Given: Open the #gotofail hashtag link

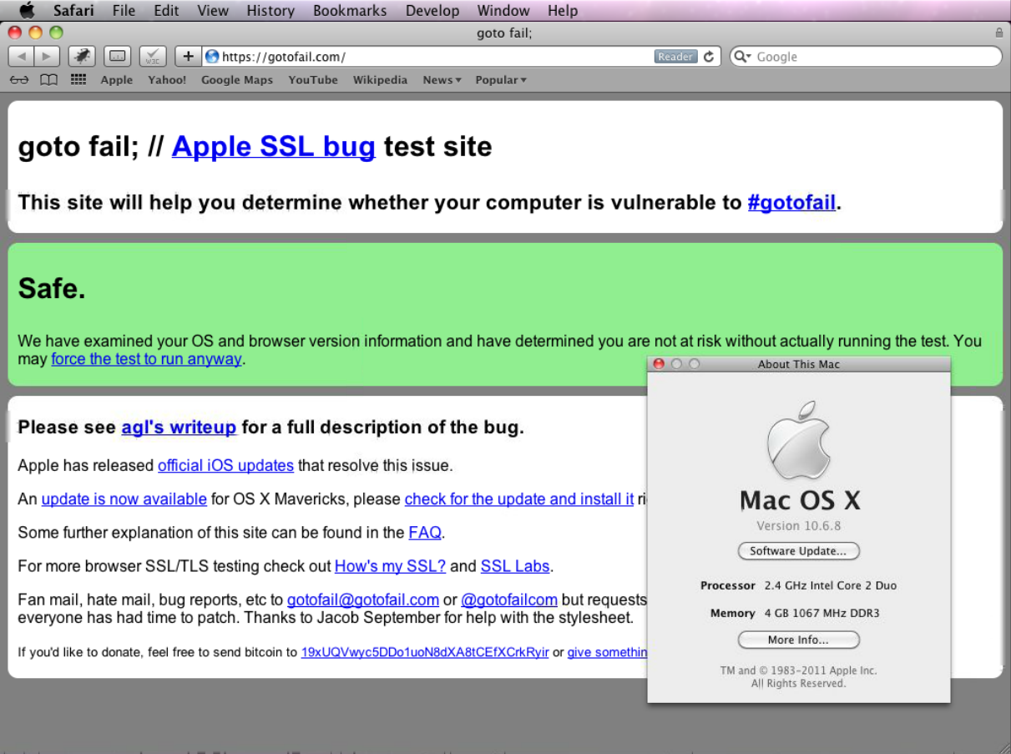Looking at the screenshot, I should (x=791, y=202).
